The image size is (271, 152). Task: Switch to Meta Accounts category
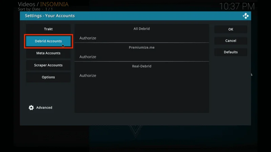tap(48, 53)
